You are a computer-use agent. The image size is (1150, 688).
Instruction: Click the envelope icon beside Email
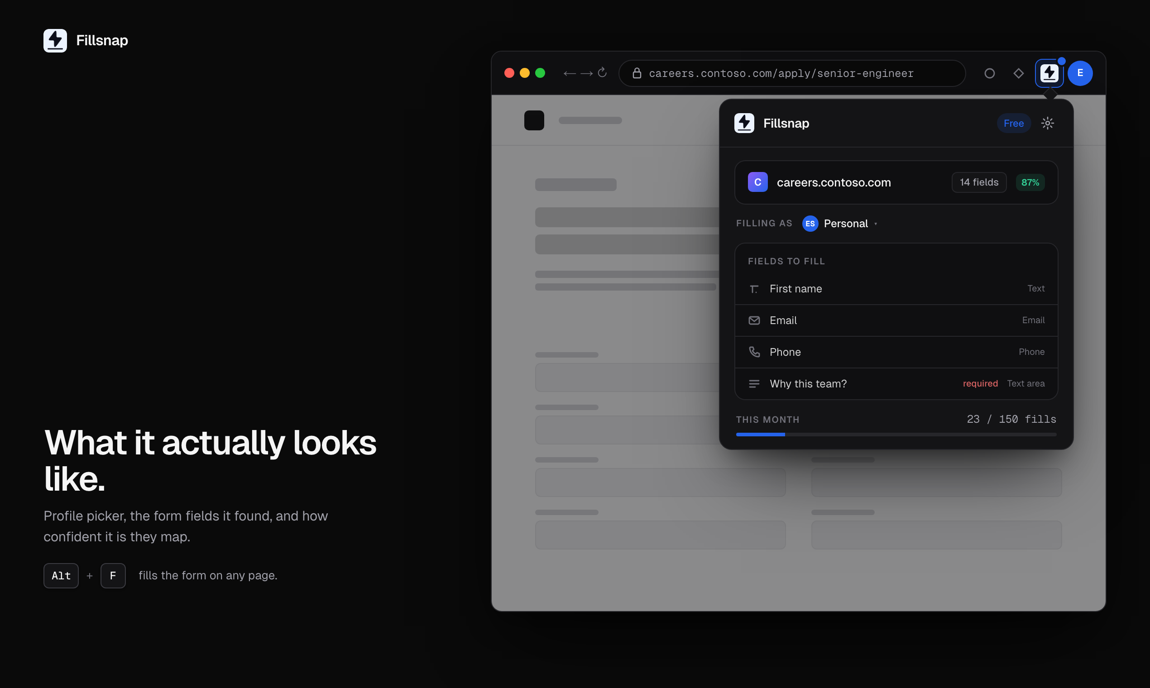tap(754, 320)
